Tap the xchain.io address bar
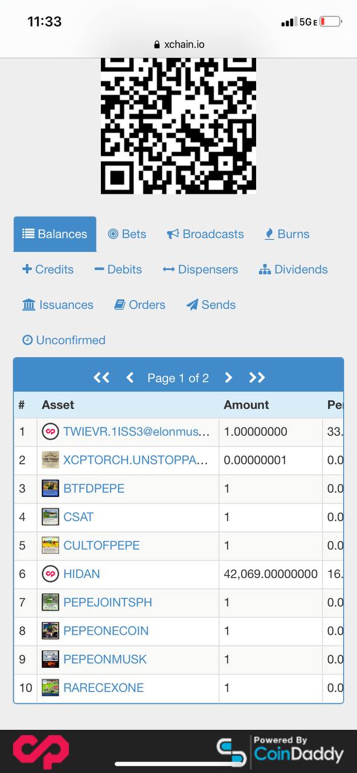The height and width of the screenshot is (773, 357). click(178, 44)
